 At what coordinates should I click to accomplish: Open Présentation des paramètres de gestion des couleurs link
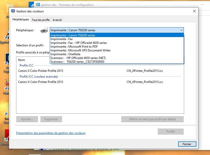[51, 133]
